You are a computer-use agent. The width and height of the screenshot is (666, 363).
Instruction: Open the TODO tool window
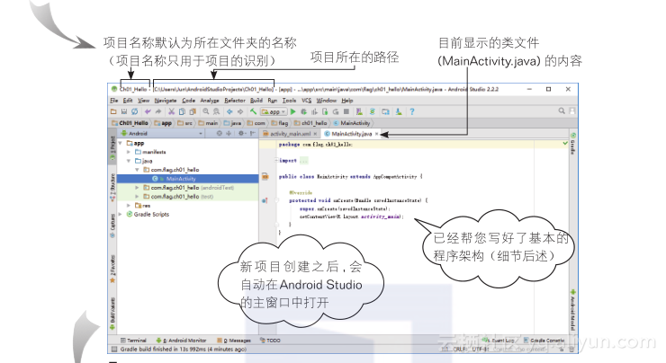coord(270,341)
